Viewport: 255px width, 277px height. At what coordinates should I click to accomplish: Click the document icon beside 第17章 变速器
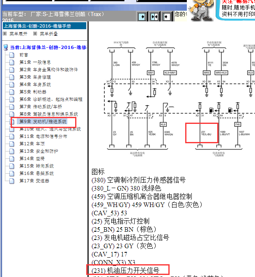point(12,181)
